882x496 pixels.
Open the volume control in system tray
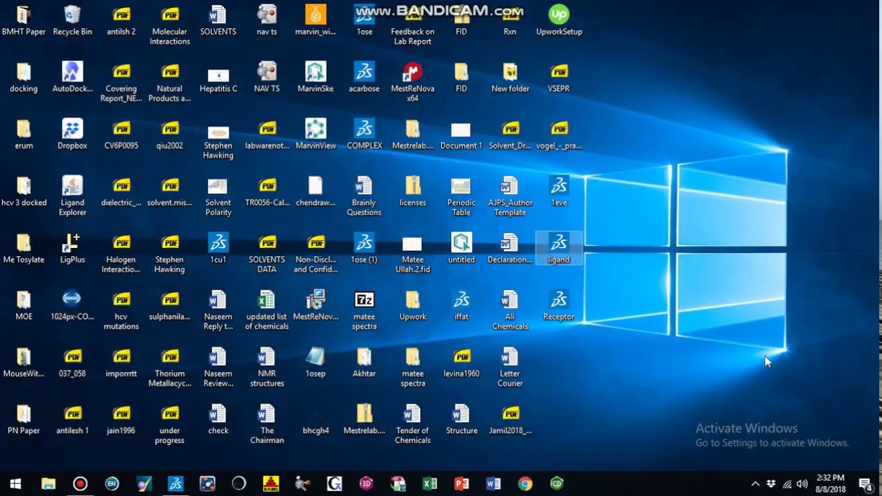(x=803, y=484)
